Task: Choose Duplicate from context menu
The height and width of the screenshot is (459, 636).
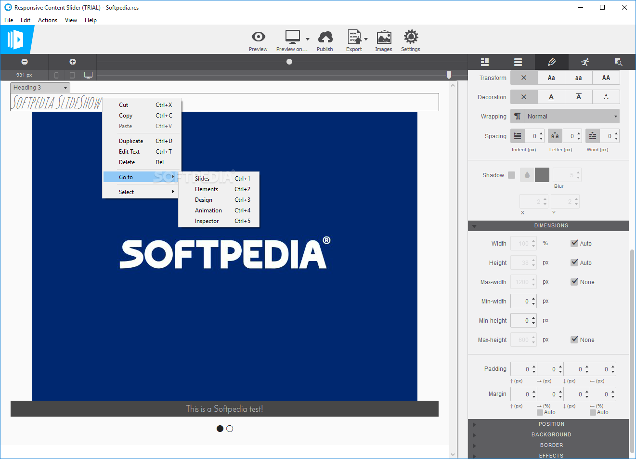Action: pyautogui.click(x=142, y=141)
